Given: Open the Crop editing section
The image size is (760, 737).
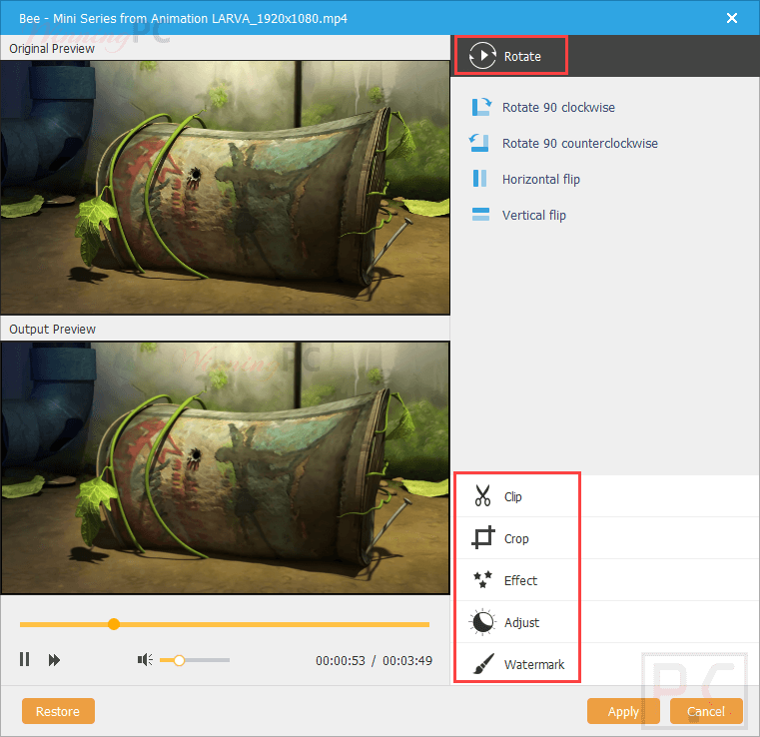Looking at the screenshot, I should click(x=606, y=538).
